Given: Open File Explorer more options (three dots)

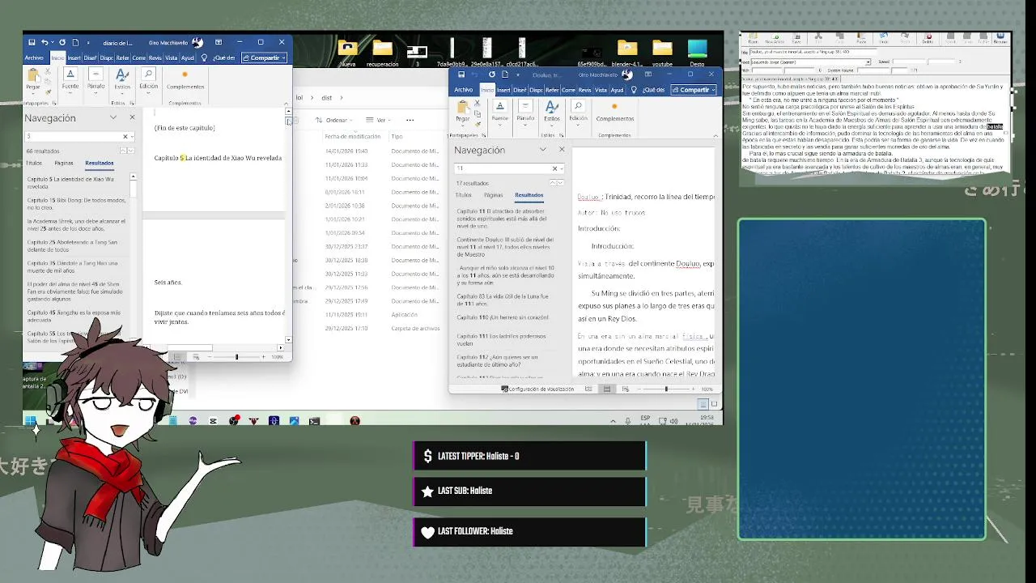Looking at the screenshot, I should 410,120.
